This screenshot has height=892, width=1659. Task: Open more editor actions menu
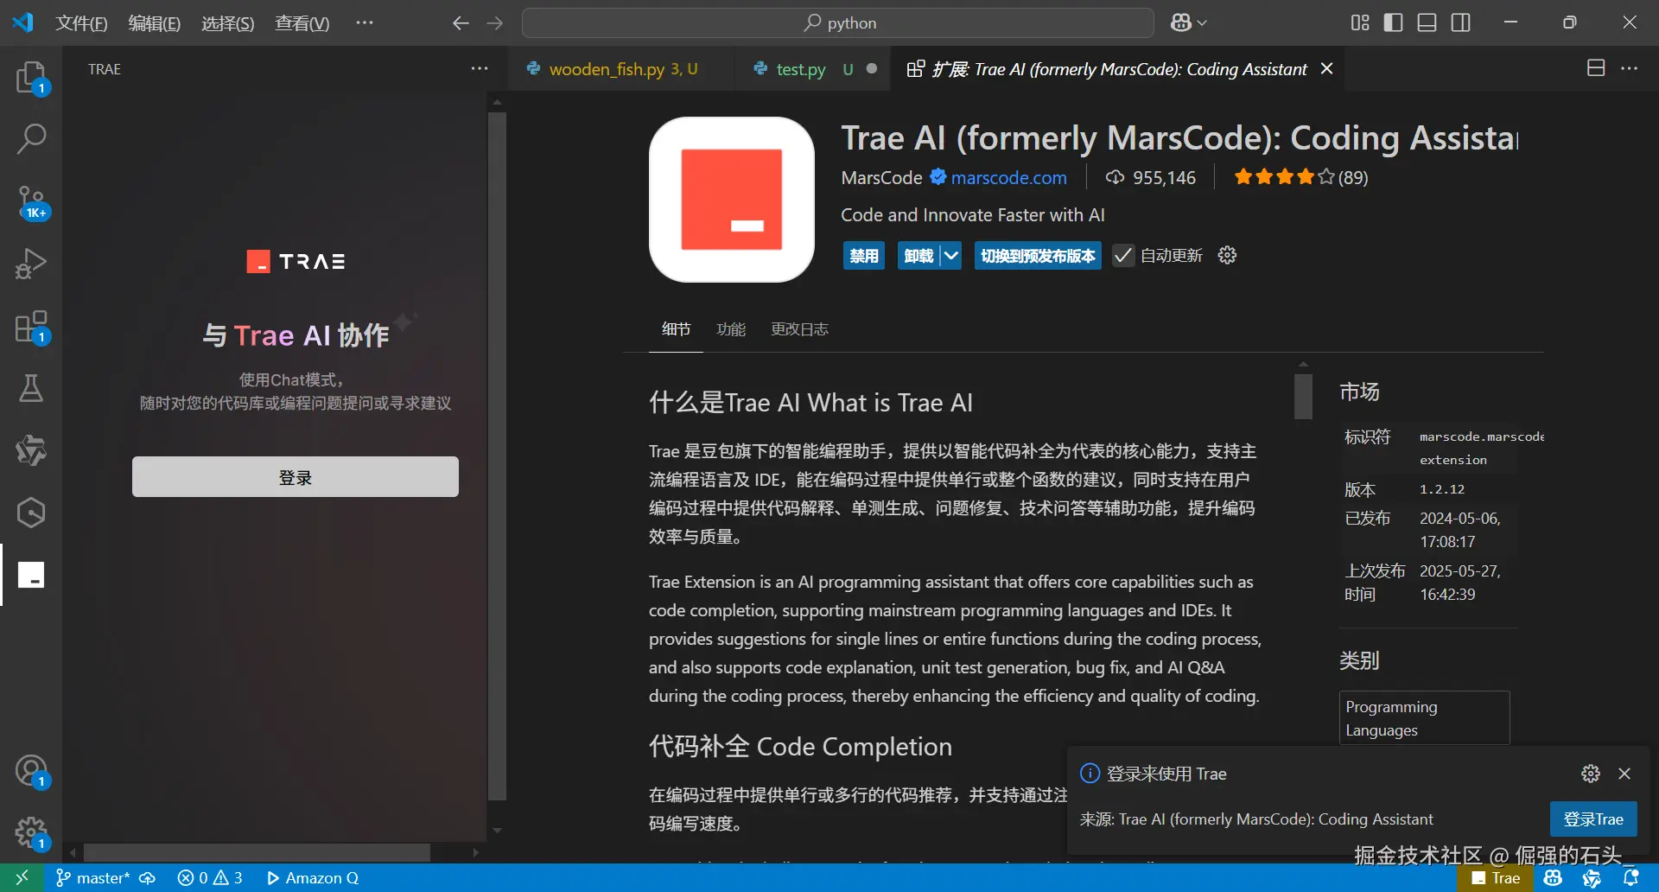[1629, 68]
